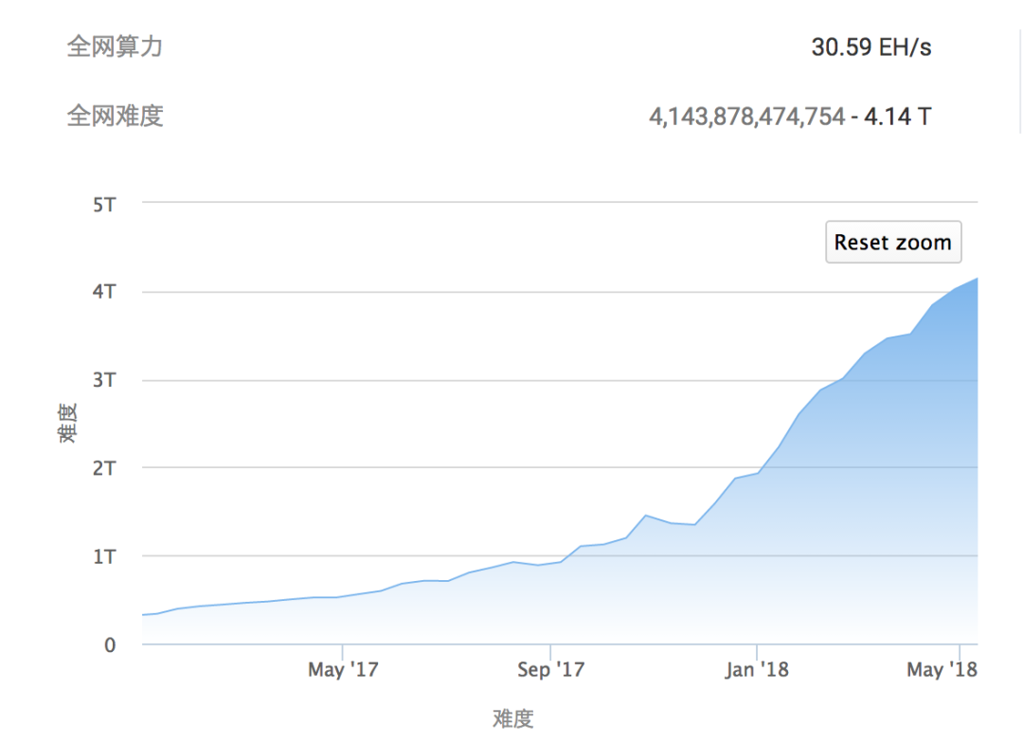Click the 难度 x-axis title below chart
Image resolution: width=1023 pixels, height=744 pixels.
pos(512,718)
